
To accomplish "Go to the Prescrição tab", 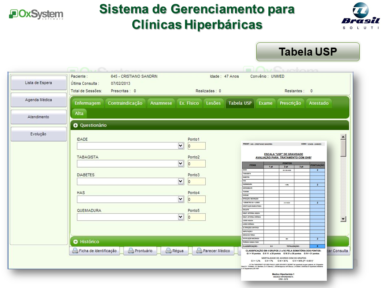I will coord(290,103).
